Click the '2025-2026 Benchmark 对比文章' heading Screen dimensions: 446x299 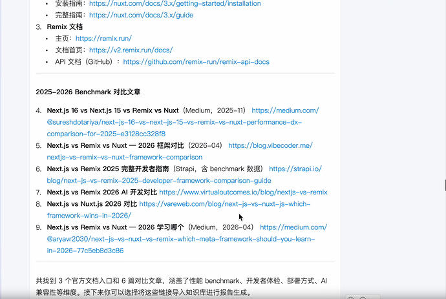coord(88,92)
